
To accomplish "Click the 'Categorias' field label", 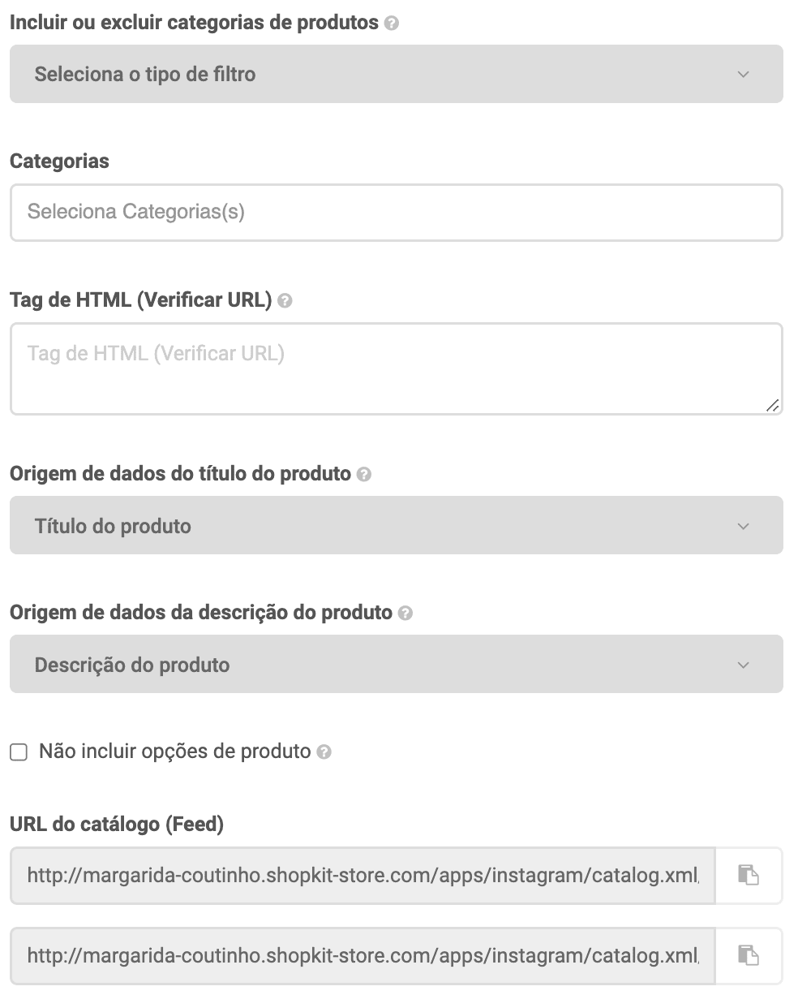I will coord(59,162).
